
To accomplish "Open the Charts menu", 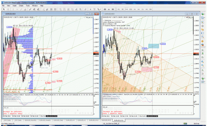I will tap(21, 6).
